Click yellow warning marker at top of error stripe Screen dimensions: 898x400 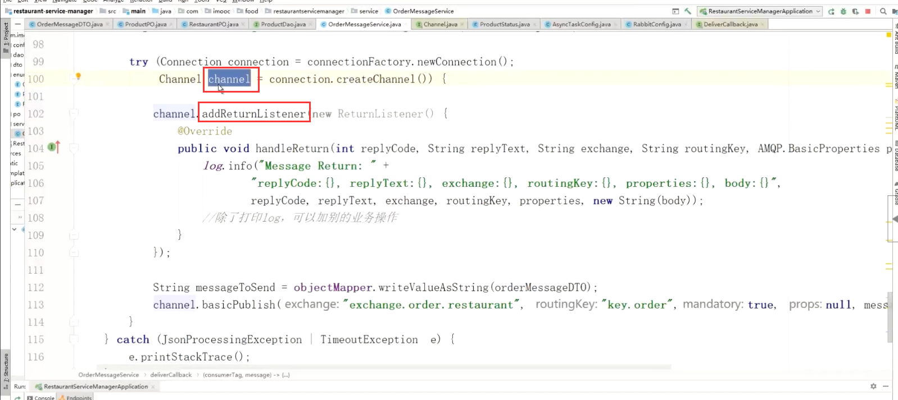coord(888,35)
